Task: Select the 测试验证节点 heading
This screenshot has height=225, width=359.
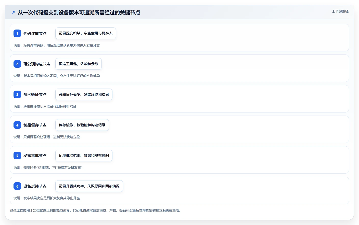Action: click(35, 94)
